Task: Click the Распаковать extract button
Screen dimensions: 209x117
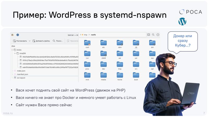Action: click(20, 41)
